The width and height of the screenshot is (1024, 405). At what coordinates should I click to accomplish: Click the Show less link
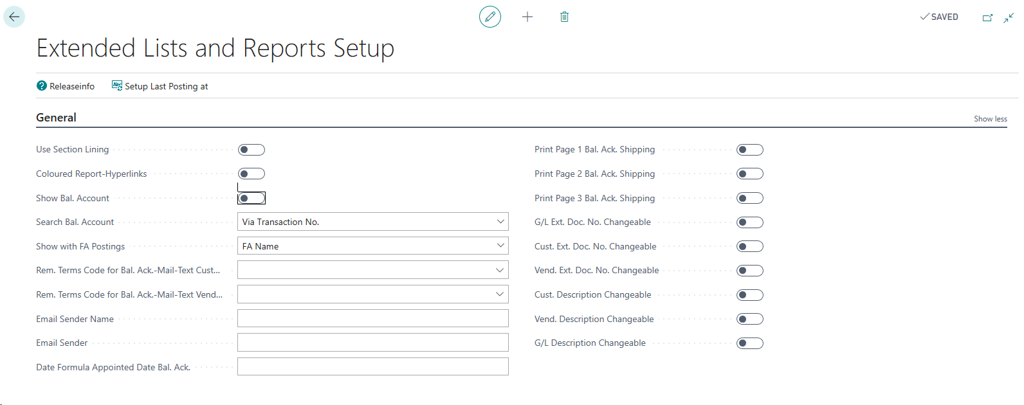coord(990,119)
